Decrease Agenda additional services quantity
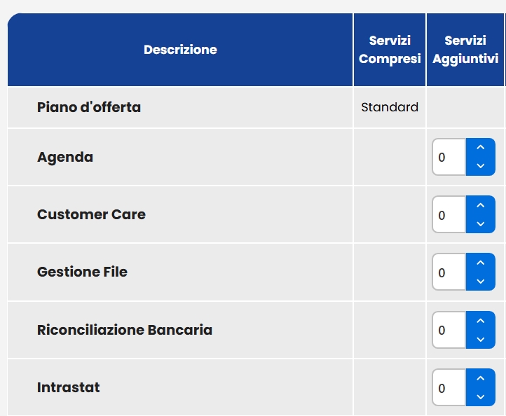Viewport: 506px width, 416px height. pos(480,166)
